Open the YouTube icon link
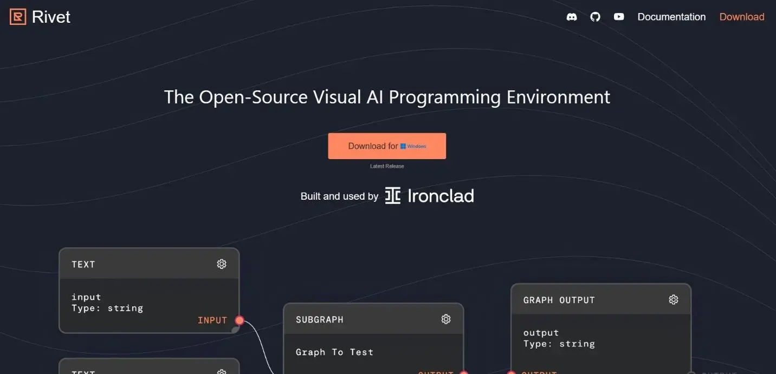 tap(619, 17)
